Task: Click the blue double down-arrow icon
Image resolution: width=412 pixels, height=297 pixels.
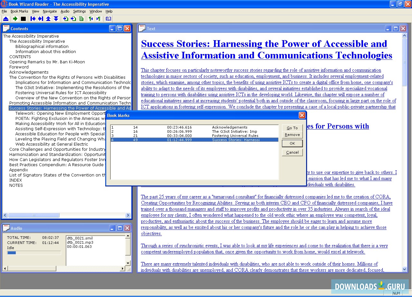Action: point(56,19)
